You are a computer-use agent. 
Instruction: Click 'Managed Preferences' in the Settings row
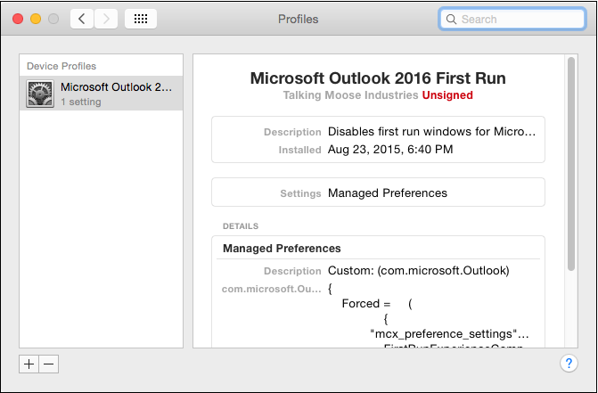[x=388, y=193]
